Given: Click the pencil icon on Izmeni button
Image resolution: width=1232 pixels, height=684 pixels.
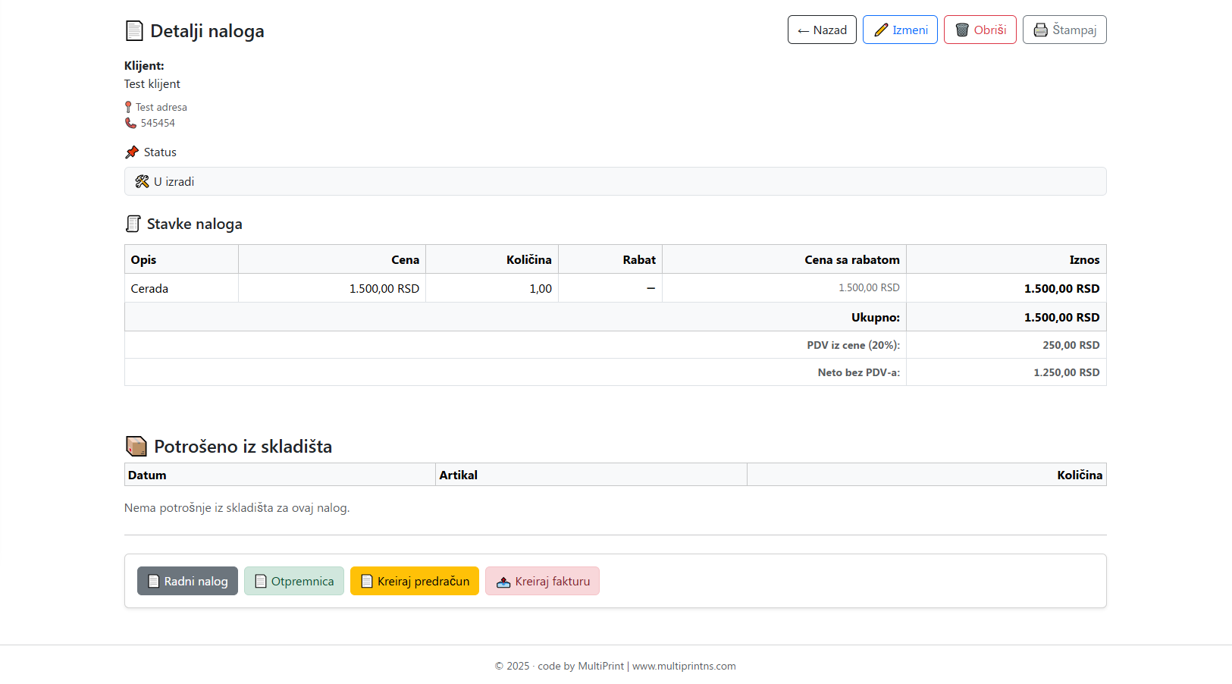Looking at the screenshot, I should [881, 30].
